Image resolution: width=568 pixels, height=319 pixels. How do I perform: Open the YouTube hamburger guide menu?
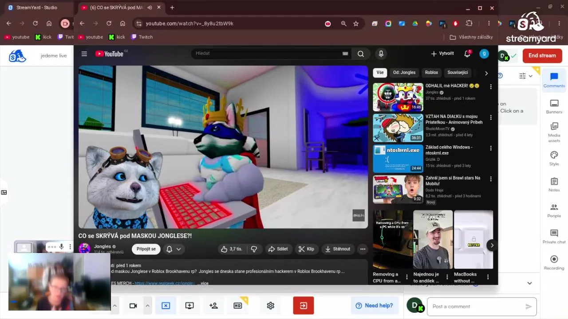(x=84, y=54)
